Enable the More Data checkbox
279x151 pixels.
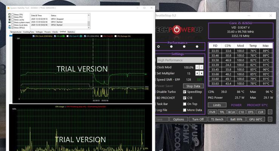coord(185,110)
